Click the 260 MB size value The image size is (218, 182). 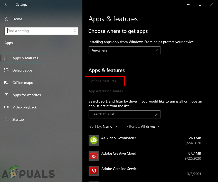(x=195, y=138)
